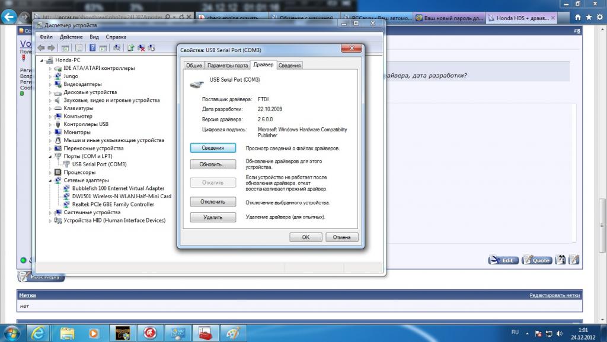607x342 pixels.
Task: Expand the Видеоадаптеры tree node
Action: pyautogui.click(x=50, y=85)
